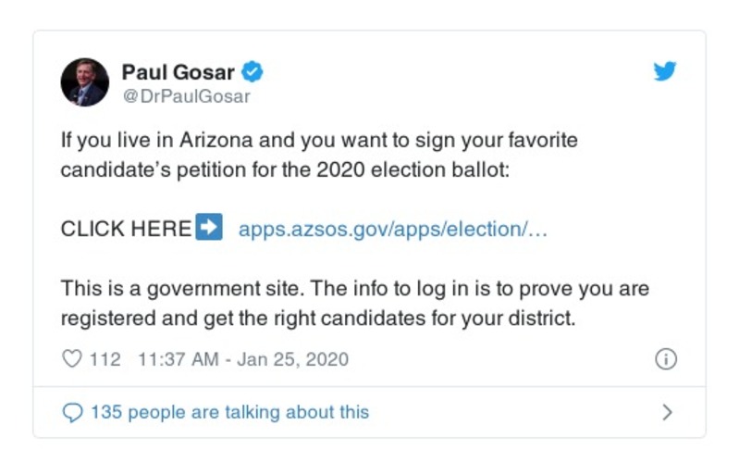Open the @DrPaulGosar handle
Image resolution: width=739 pixels, height=475 pixels.
(186, 95)
